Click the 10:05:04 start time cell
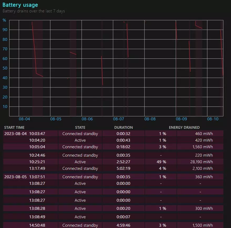This screenshot has width=231, height=228. point(37,147)
